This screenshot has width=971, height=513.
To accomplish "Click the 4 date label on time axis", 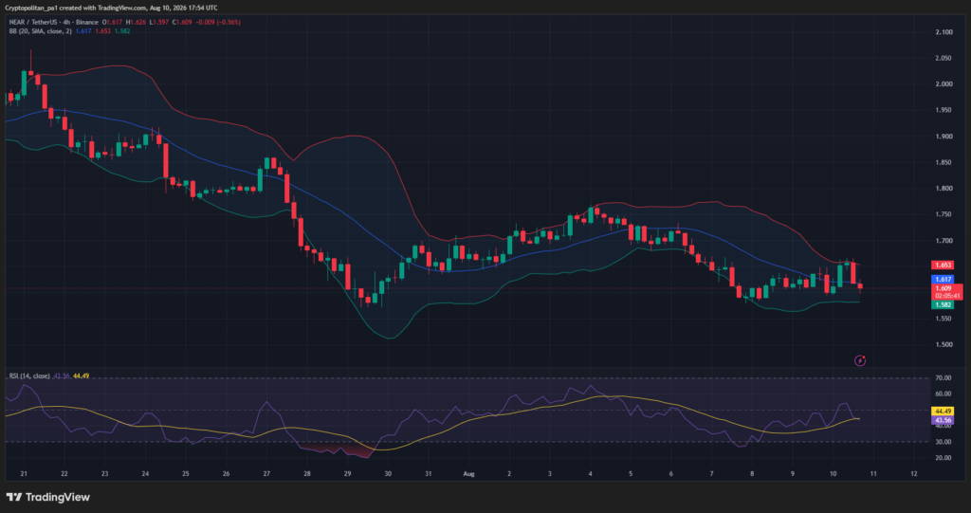I will pyautogui.click(x=590, y=474).
